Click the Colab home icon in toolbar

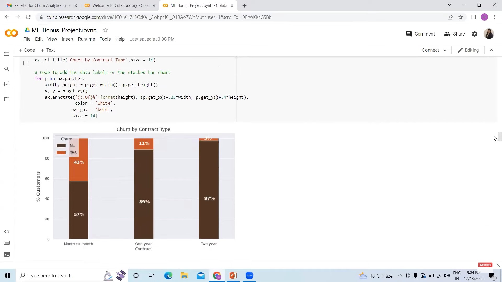(x=11, y=33)
